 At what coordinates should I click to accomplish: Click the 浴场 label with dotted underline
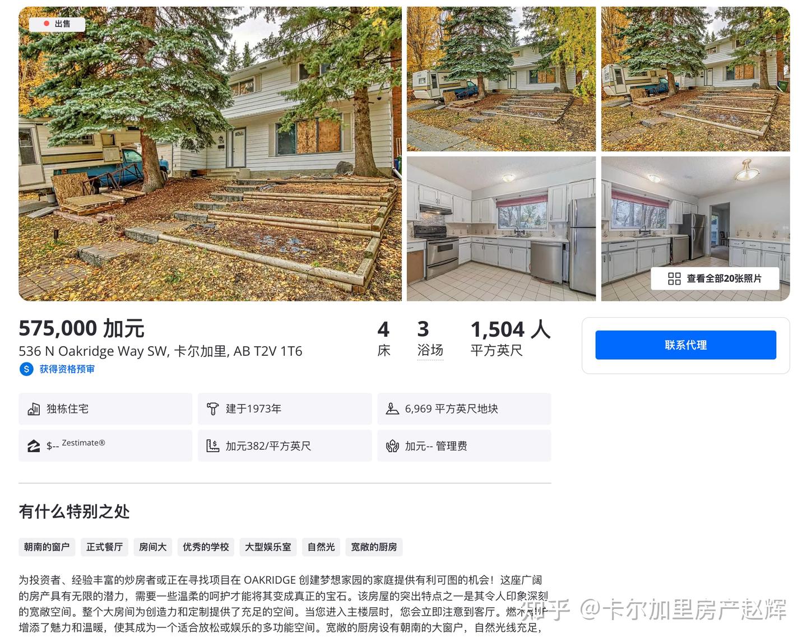click(430, 351)
